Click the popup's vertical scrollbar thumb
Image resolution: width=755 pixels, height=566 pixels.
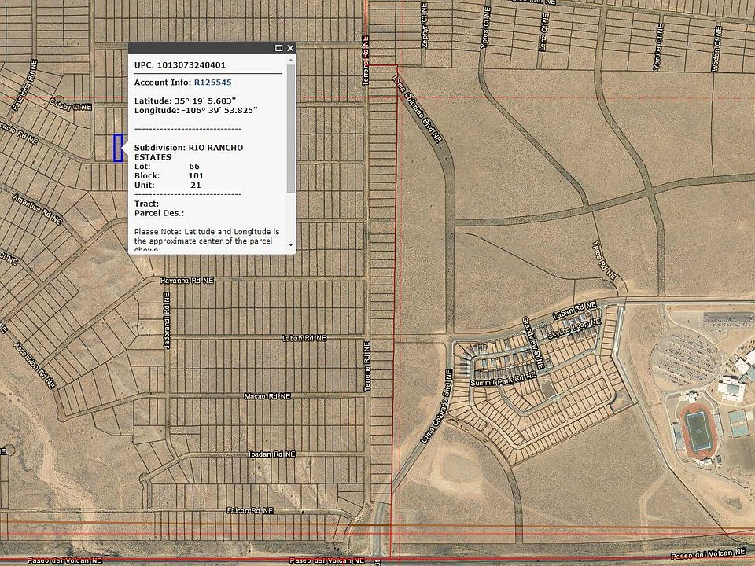point(291,130)
